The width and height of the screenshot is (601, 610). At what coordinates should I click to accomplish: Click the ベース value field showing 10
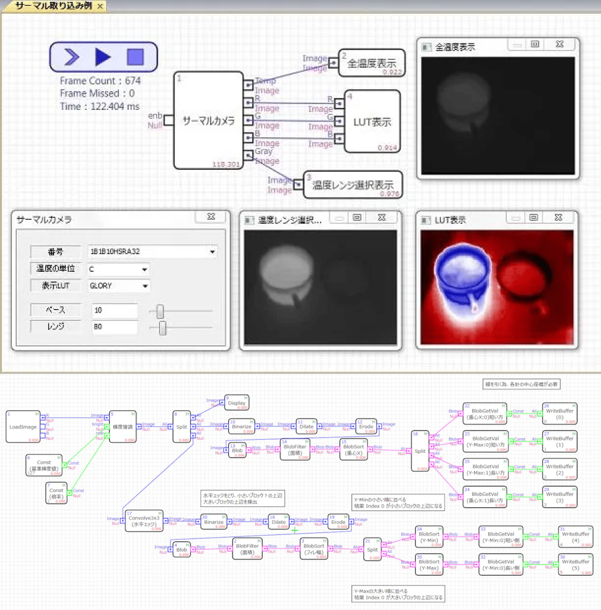click(115, 310)
